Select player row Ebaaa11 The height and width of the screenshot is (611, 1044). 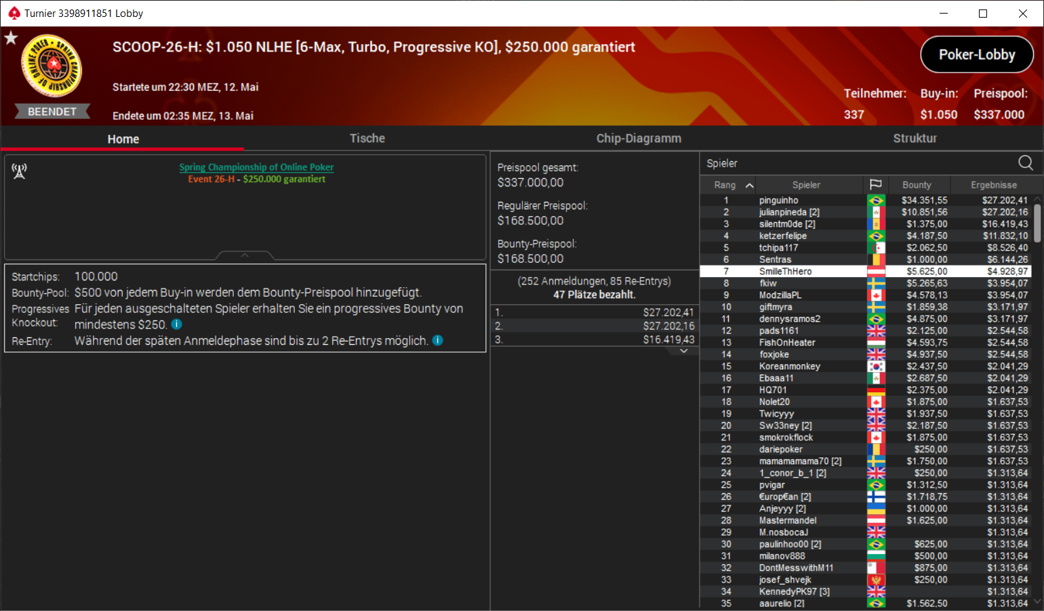[865, 378]
